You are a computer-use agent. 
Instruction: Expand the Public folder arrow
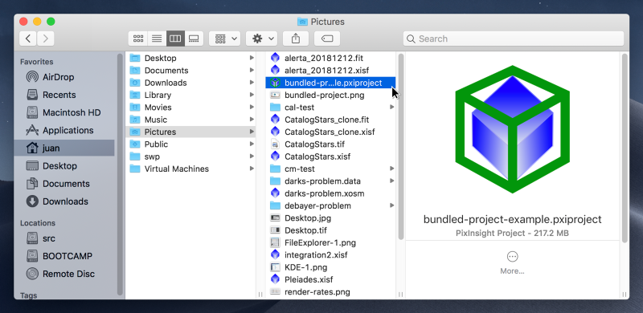tap(252, 144)
